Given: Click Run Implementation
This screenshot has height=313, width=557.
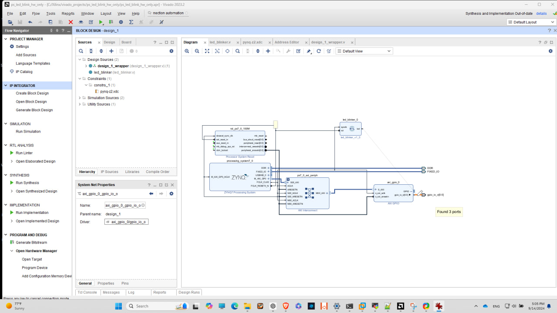Looking at the screenshot, I should click(x=32, y=213).
